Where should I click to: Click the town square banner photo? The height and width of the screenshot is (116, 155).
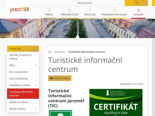tap(77, 28)
